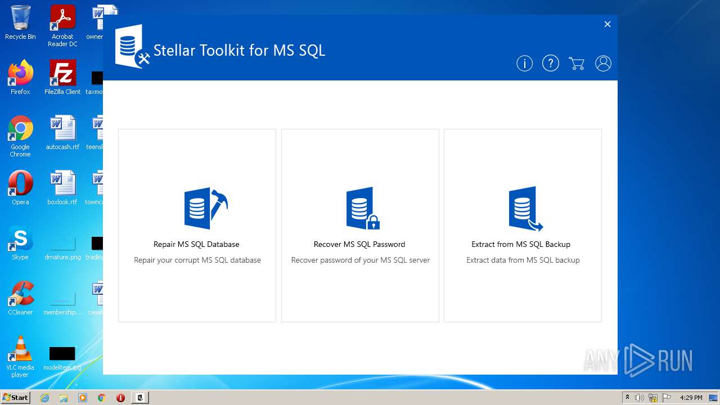Open VLC media player desktop shortcut

20,357
